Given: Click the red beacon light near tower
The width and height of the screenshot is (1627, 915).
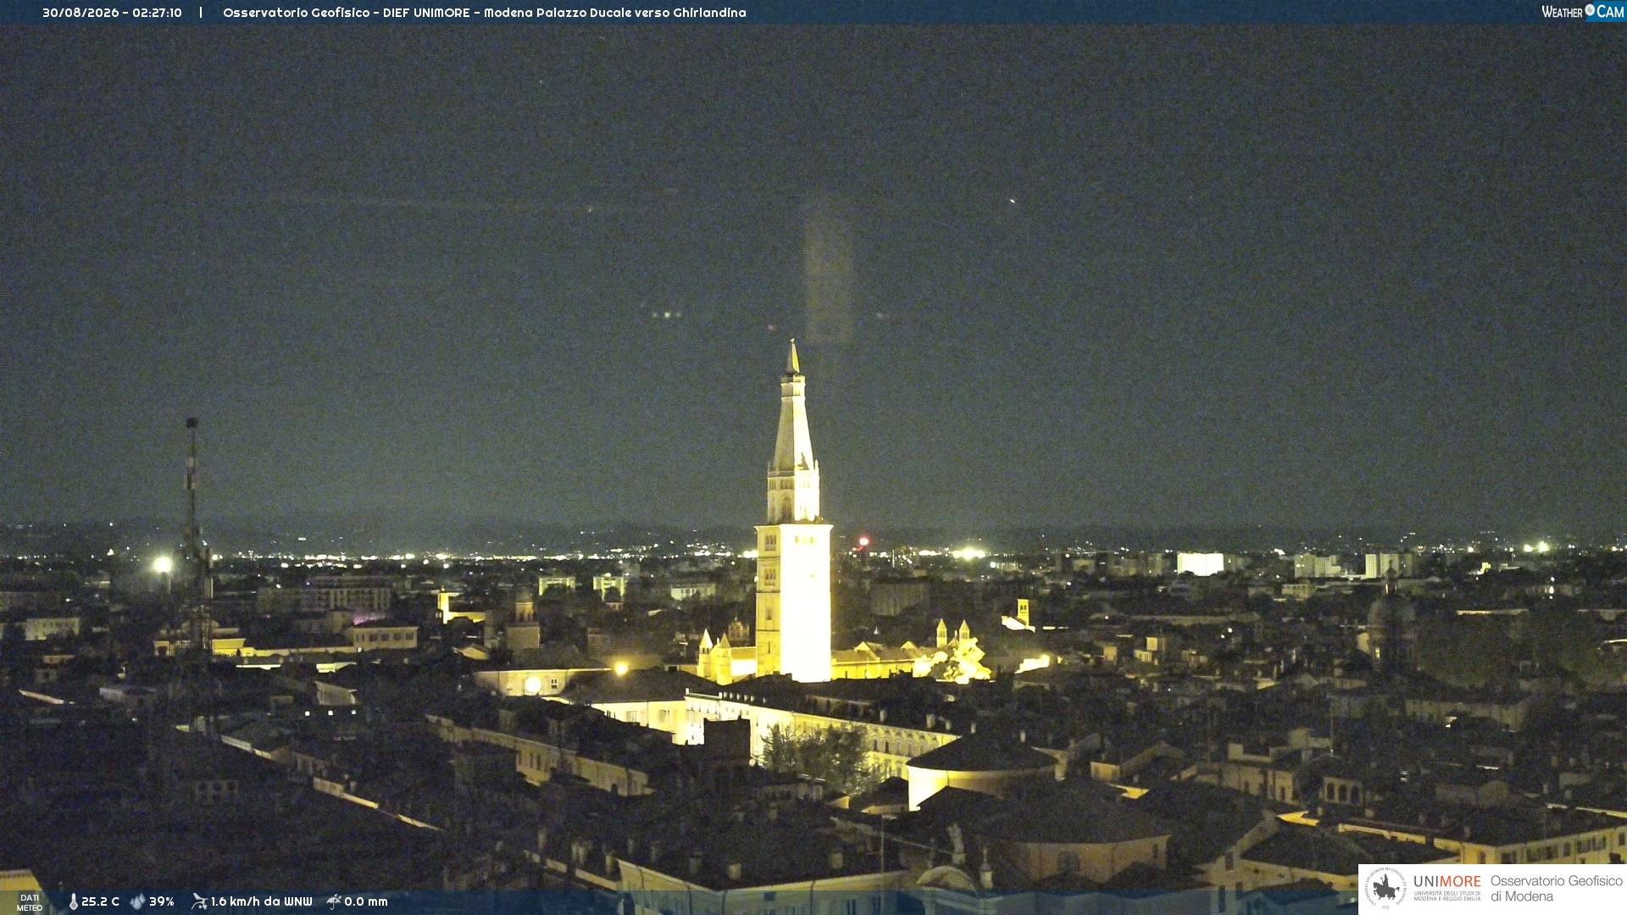Looking at the screenshot, I should point(863,541).
